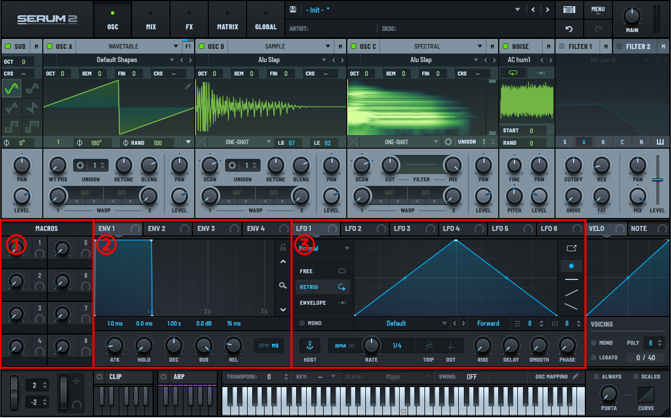
Task: Select the sine waveform icon on OSC A
Action: (11, 88)
